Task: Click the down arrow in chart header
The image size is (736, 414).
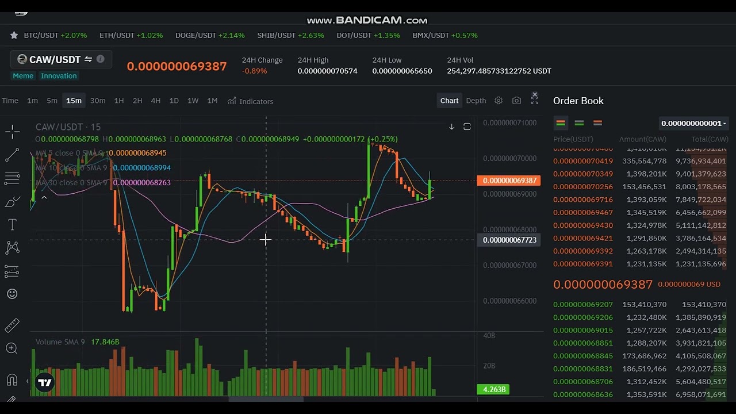Action: click(x=451, y=126)
